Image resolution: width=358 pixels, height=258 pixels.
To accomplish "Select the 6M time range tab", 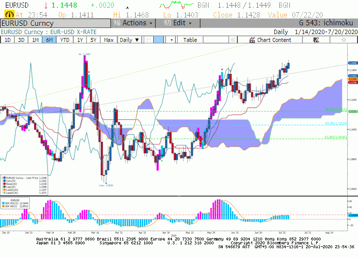I will coord(49,40).
